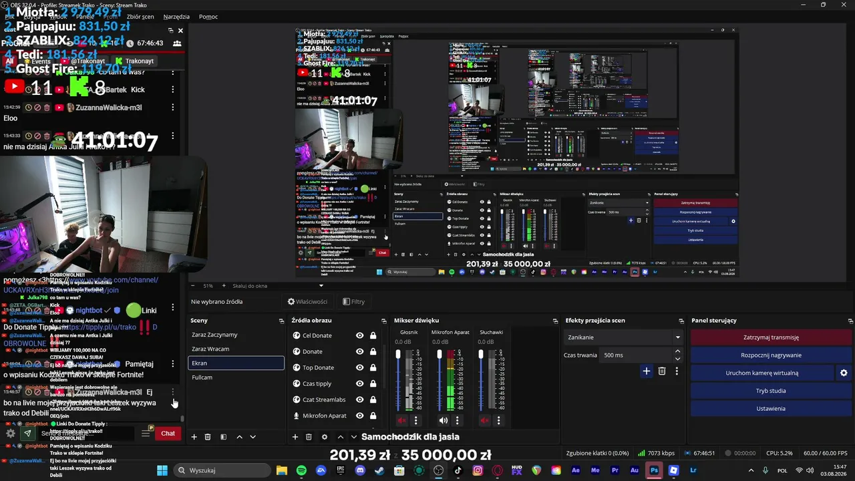Viewport: 855px width, 481px height.
Task: Delete the selected source with trash icon
Action: (x=309, y=437)
